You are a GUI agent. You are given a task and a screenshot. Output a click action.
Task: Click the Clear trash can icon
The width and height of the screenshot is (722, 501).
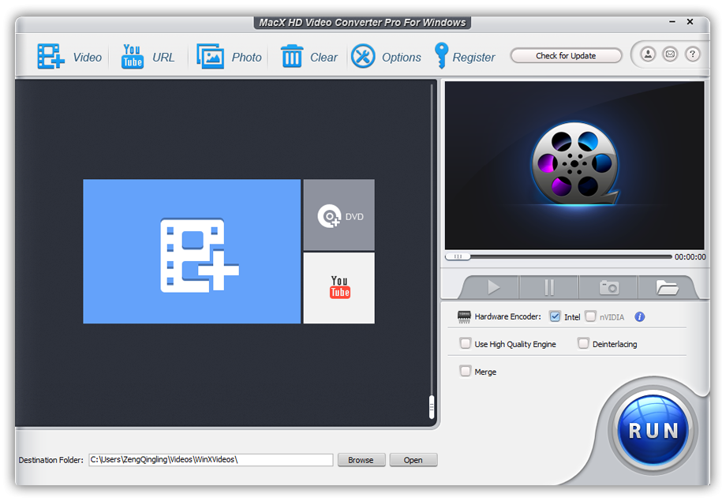pos(292,56)
